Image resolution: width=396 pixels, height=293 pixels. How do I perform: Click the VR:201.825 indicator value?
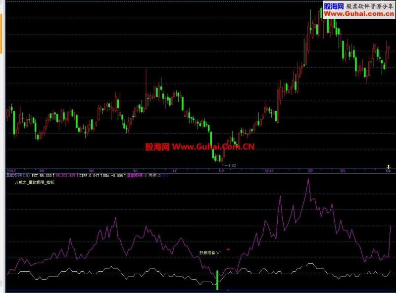(65, 175)
